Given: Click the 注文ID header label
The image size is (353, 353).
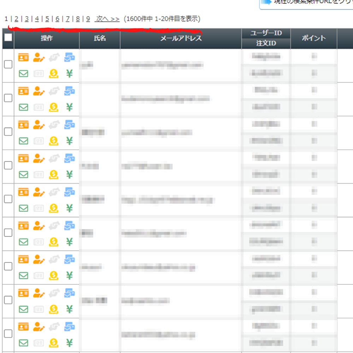Looking at the screenshot, I should pyautogui.click(x=266, y=43).
